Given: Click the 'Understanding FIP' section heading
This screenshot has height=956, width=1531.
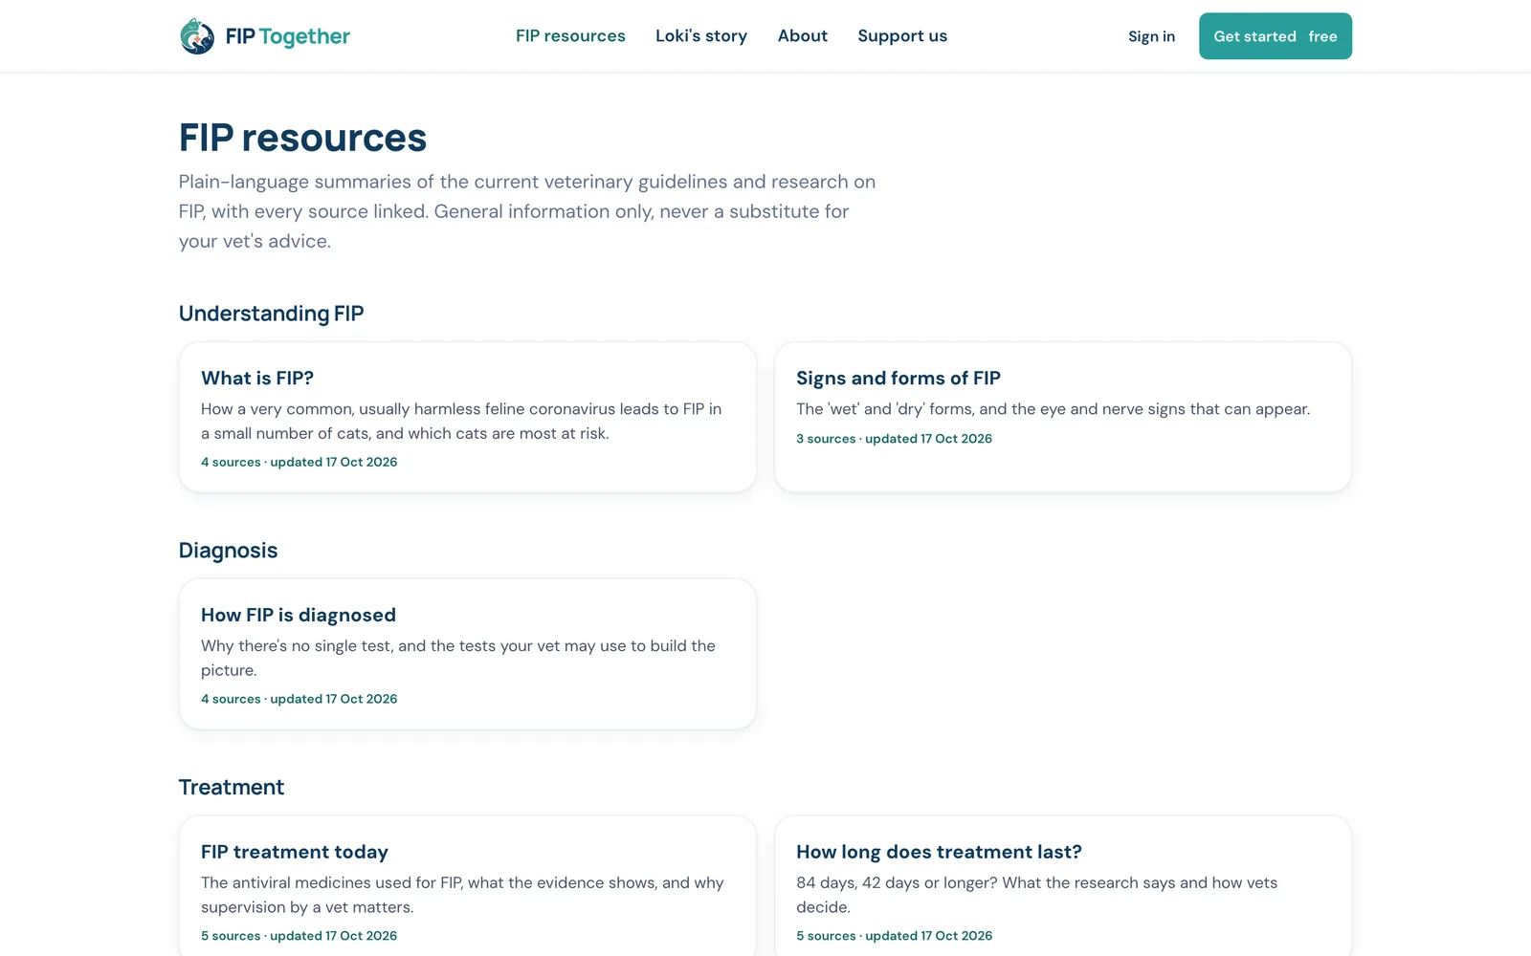Looking at the screenshot, I should [x=272, y=314].
